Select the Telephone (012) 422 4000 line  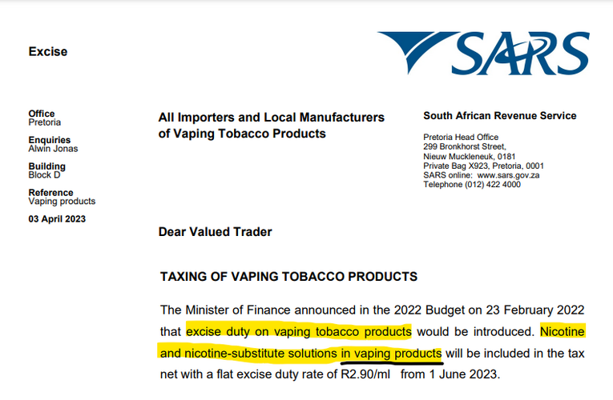pos(472,185)
